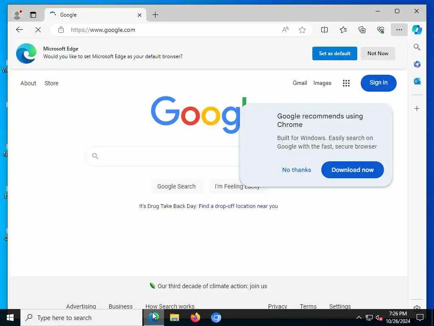The height and width of the screenshot is (326, 434).
Task: Open muted volume tray icon
Action: pos(379,318)
